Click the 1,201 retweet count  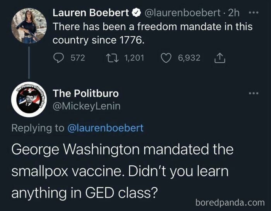pyautogui.click(x=134, y=58)
